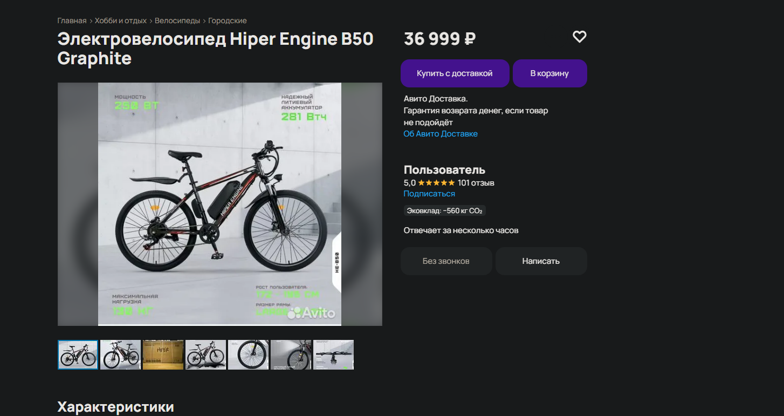Go to Хобби и отдых breadcrumb
This screenshot has width=784, height=416.
[121, 21]
